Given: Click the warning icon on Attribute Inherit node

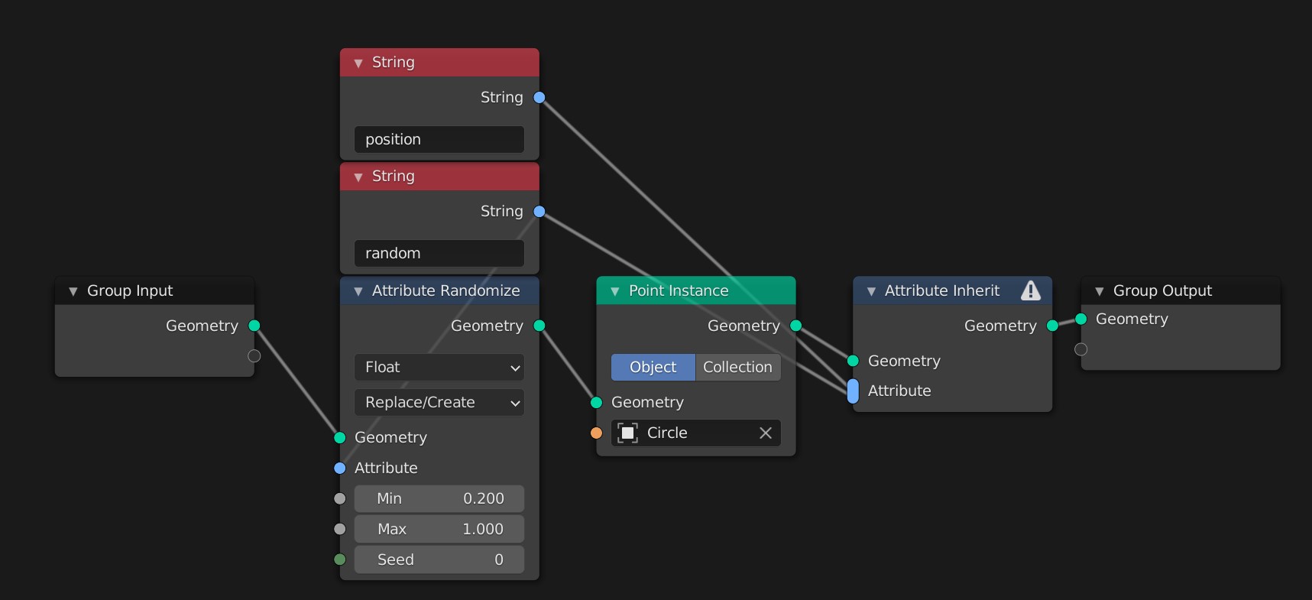Looking at the screenshot, I should click(1030, 290).
